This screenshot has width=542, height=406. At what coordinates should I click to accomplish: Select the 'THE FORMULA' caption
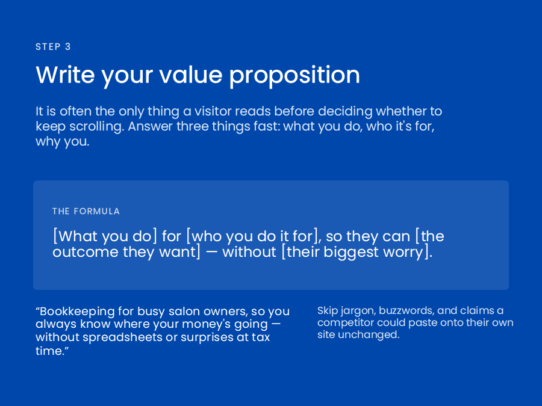click(86, 211)
